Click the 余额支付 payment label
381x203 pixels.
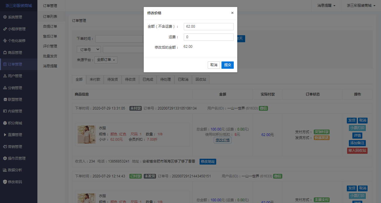(x=322, y=200)
